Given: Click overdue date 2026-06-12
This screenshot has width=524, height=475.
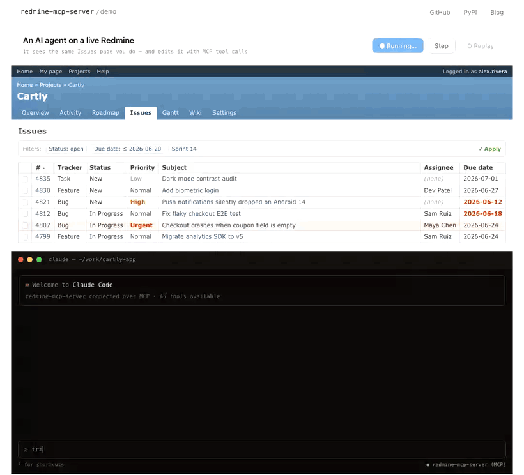Looking at the screenshot, I should pos(482,202).
